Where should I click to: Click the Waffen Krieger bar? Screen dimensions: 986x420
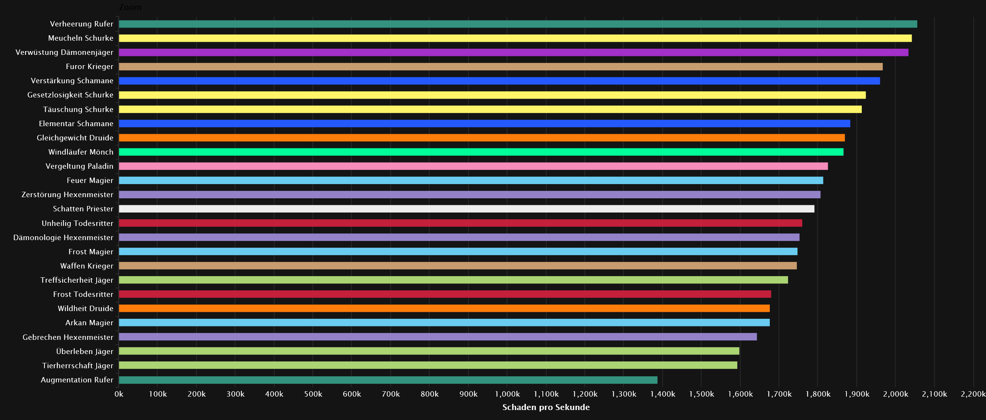coord(458,265)
